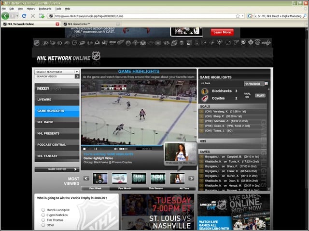The height and width of the screenshot is (231, 309).
Task: Click the search magnifier in browser search box
Action: (305, 16)
